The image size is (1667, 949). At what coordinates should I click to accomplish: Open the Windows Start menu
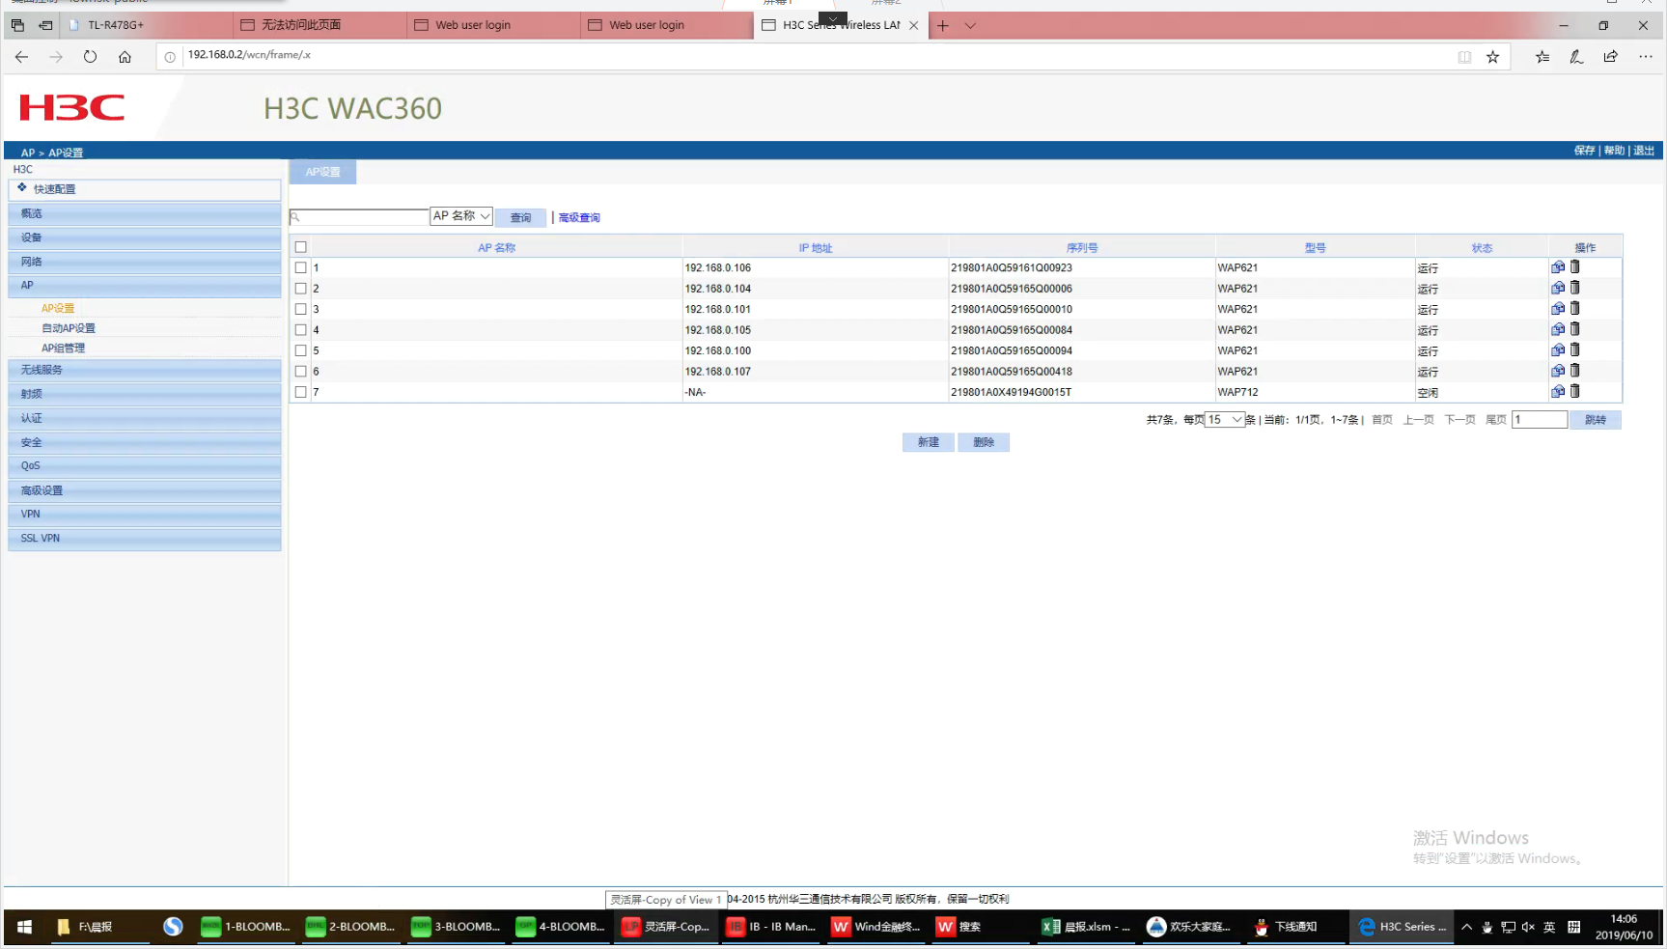click(25, 927)
